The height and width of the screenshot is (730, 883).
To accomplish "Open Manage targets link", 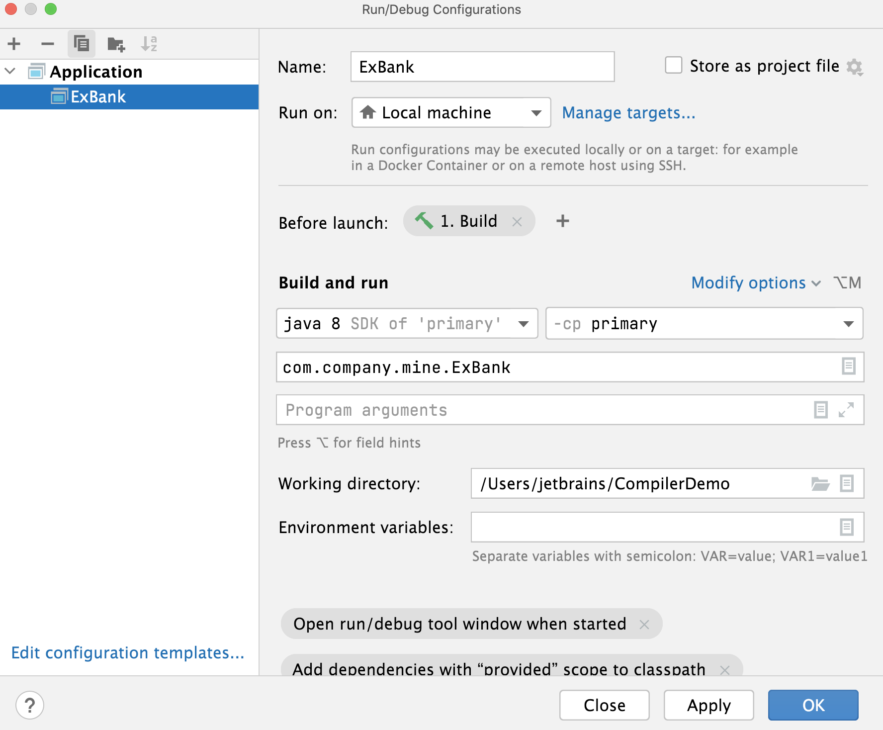I will [628, 113].
